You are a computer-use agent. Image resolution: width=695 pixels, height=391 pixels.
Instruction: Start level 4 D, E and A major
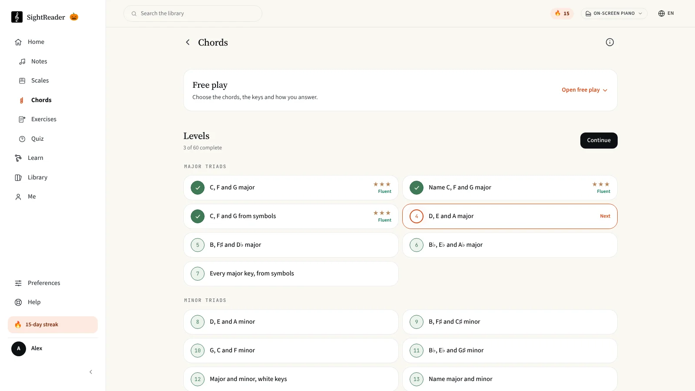(510, 216)
